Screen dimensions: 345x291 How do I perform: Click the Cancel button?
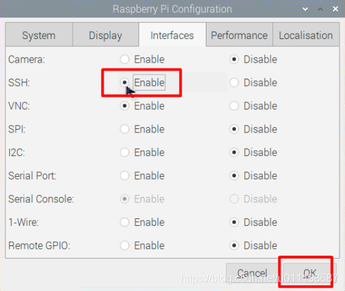tap(252, 273)
